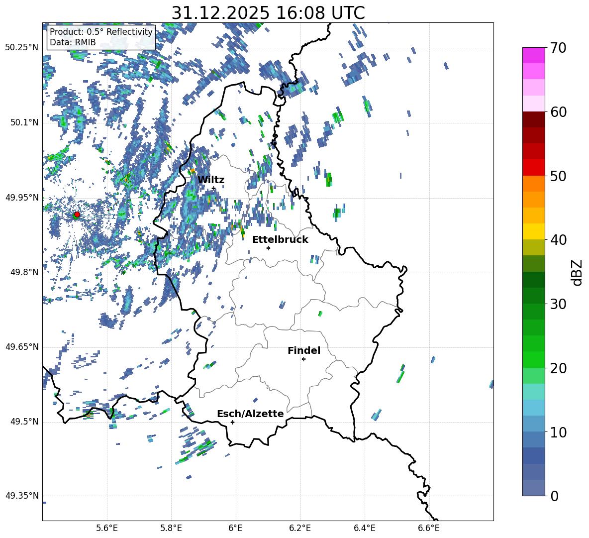Click the 5.8°E longitude label
The height and width of the screenshot is (538, 589).
tap(171, 529)
